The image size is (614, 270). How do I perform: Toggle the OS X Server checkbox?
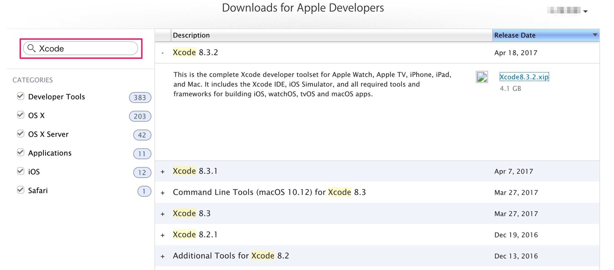click(x=20, y=134)
